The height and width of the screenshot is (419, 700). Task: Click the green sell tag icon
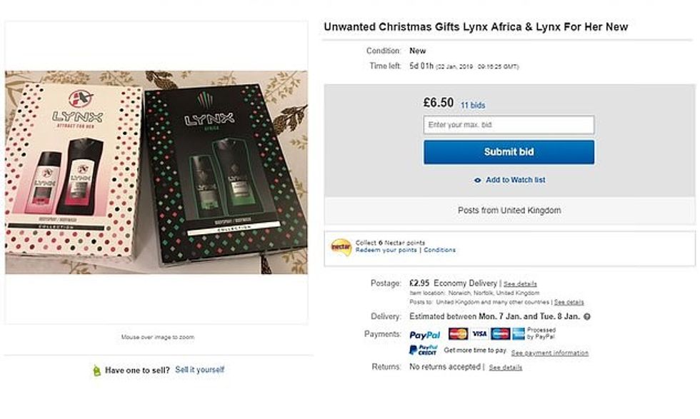point(96,370)
